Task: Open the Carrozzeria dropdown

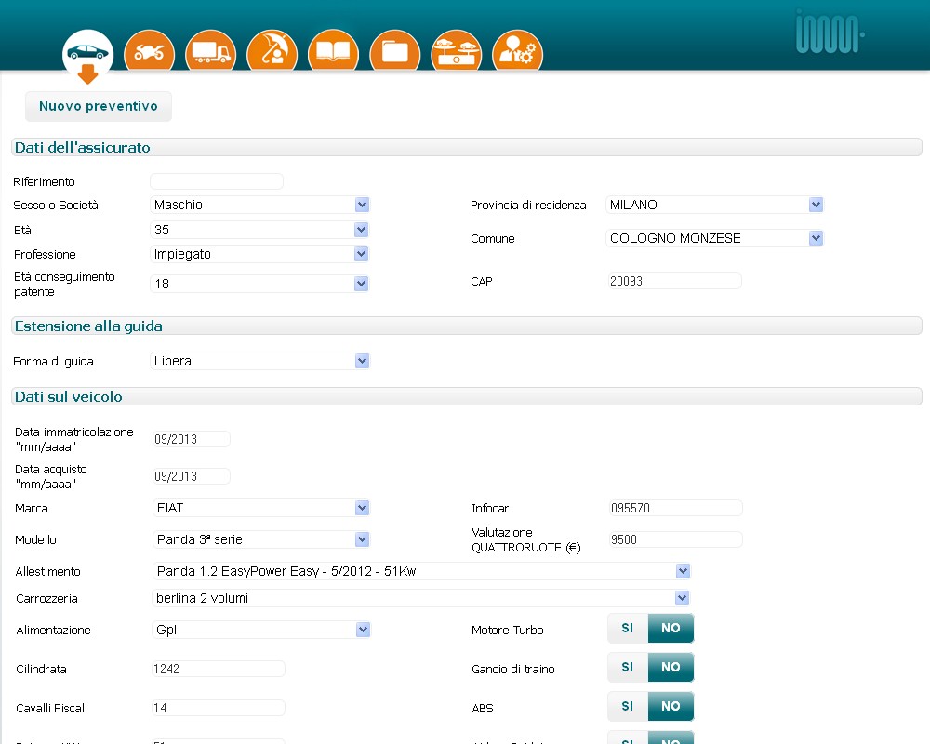Action: tap(421, 598)
